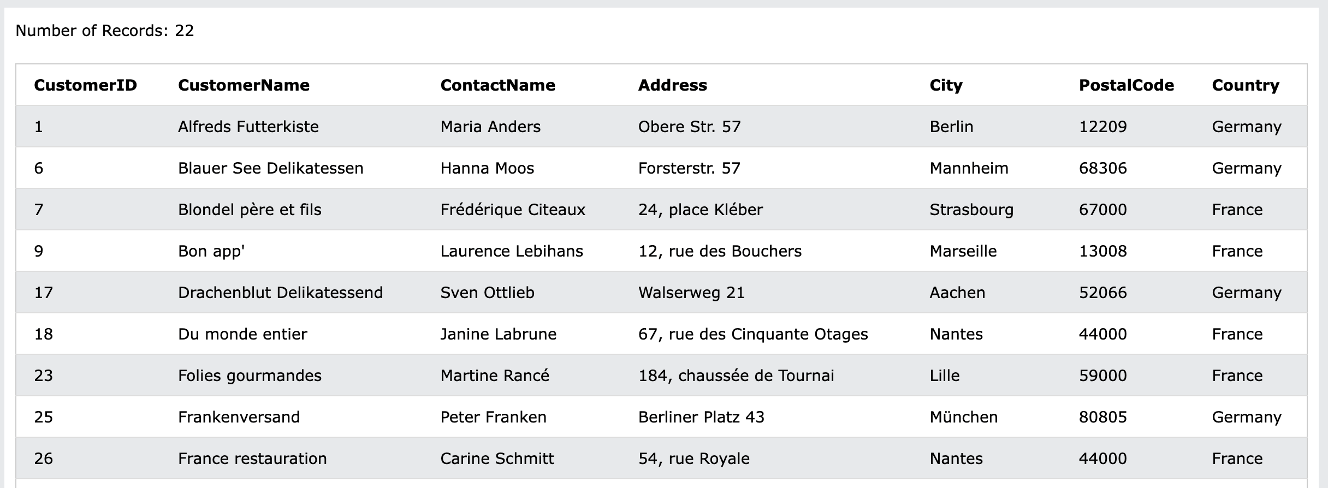
Task: Click the City column header
Action: coord(946,85)
